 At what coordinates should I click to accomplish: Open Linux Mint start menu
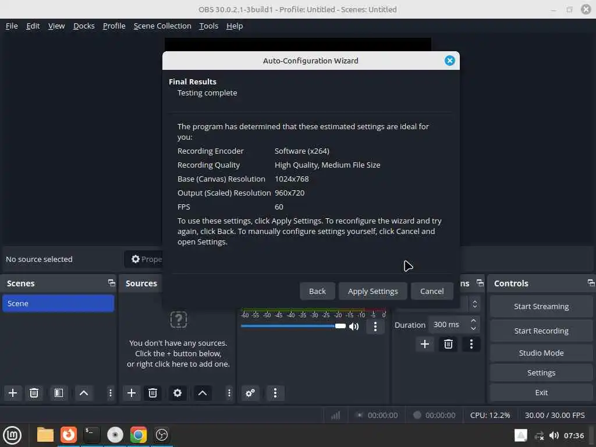12,435
